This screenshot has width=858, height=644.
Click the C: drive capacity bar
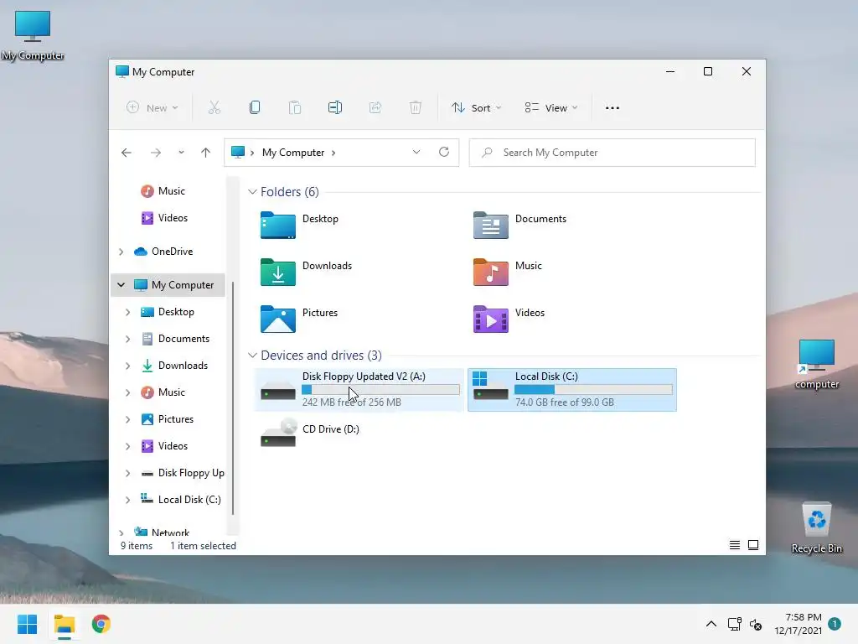point(593,389)
